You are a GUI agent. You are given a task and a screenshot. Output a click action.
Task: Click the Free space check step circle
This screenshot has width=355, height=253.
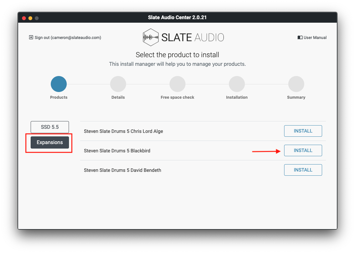(177, 84)
